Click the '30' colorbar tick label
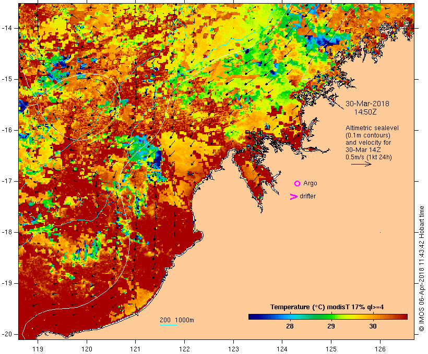Screen dimensions: 428x354 tap(373, 326)
